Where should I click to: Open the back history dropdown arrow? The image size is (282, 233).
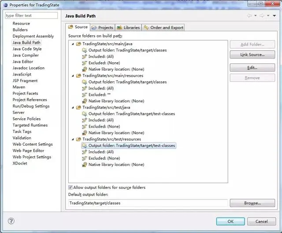(x=256, y=15)
